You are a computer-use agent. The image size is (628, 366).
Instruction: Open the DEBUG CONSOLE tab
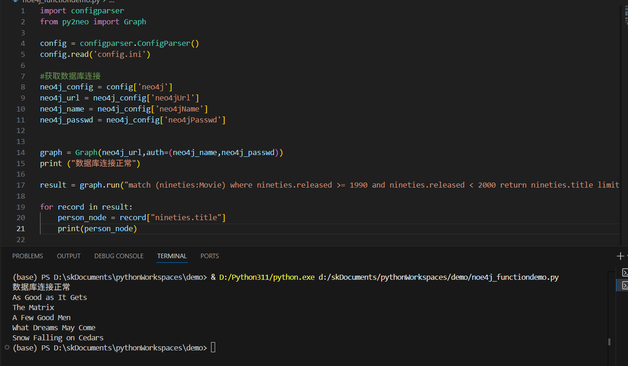[x=119, y=256]
